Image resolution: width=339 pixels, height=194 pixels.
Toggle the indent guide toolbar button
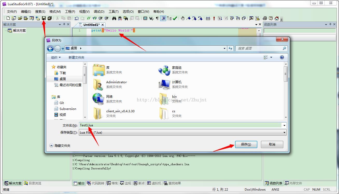(x=163, y=18)
